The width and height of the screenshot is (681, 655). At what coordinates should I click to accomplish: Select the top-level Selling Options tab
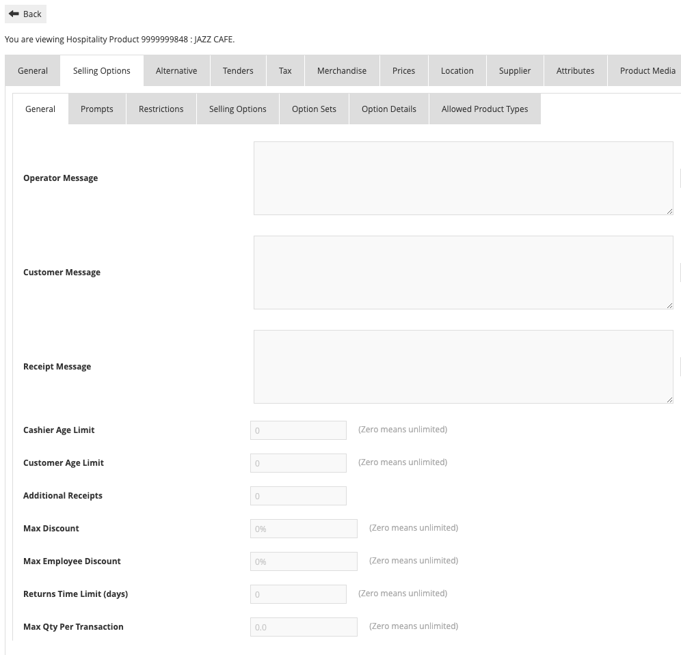(x=102, y=71)
